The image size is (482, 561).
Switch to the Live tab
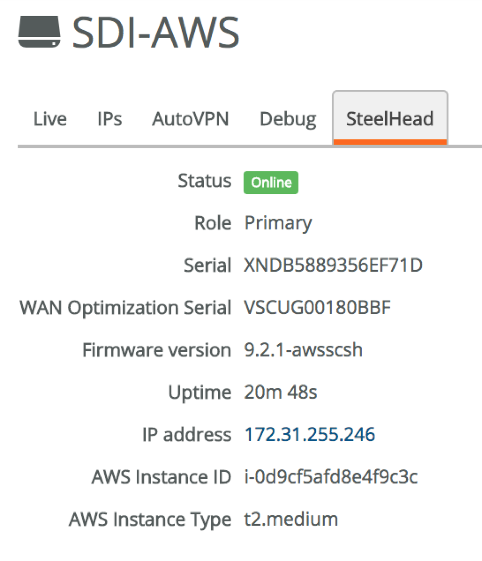point(50,119)
